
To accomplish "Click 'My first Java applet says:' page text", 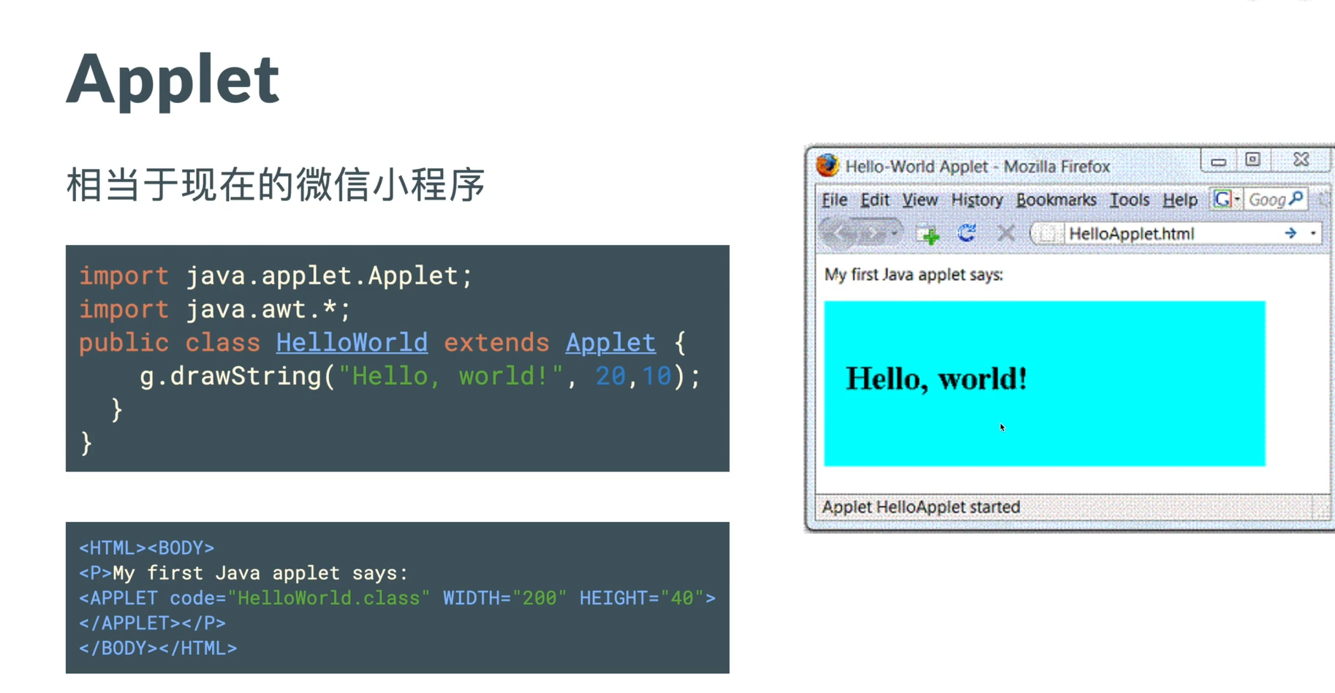I will pyautogui.click(x=914, y=275).
